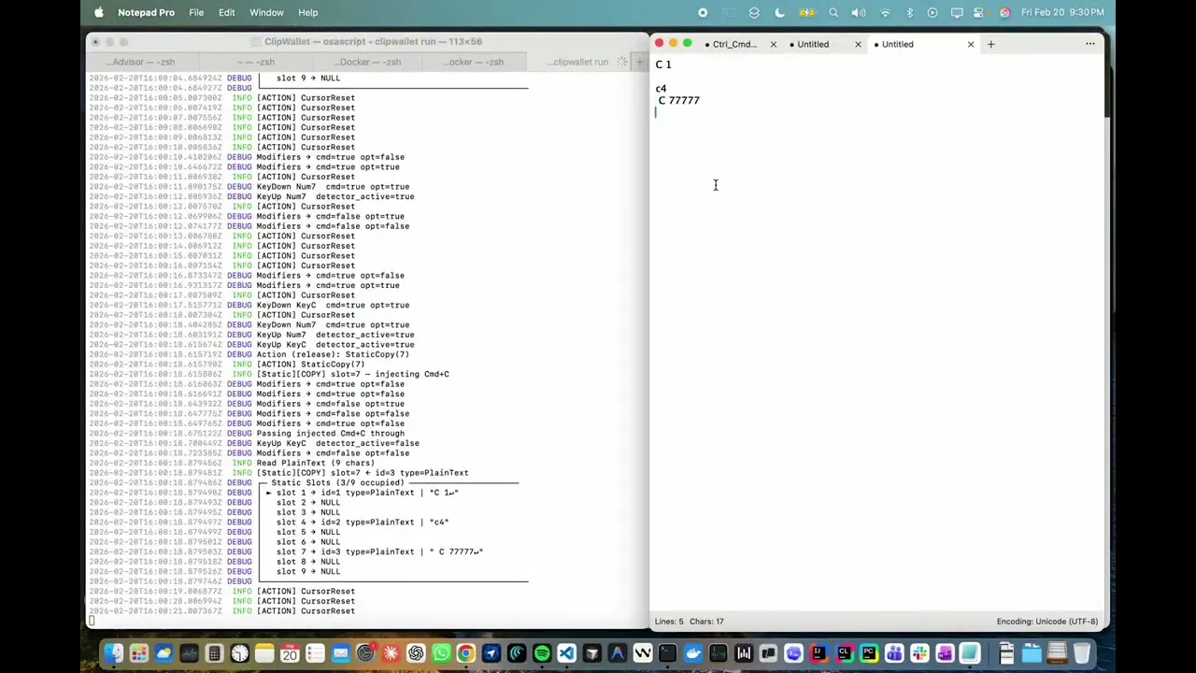
Task: Click the 'C 77777' line in Notepad
Action: (x=679, y=100)
